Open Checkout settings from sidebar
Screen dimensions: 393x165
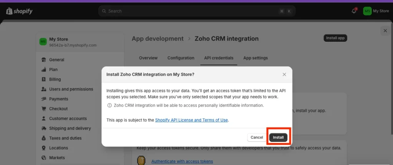[x=58, y=109]
